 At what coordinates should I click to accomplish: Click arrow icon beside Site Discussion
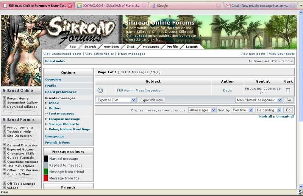click(x=4, y=135)
